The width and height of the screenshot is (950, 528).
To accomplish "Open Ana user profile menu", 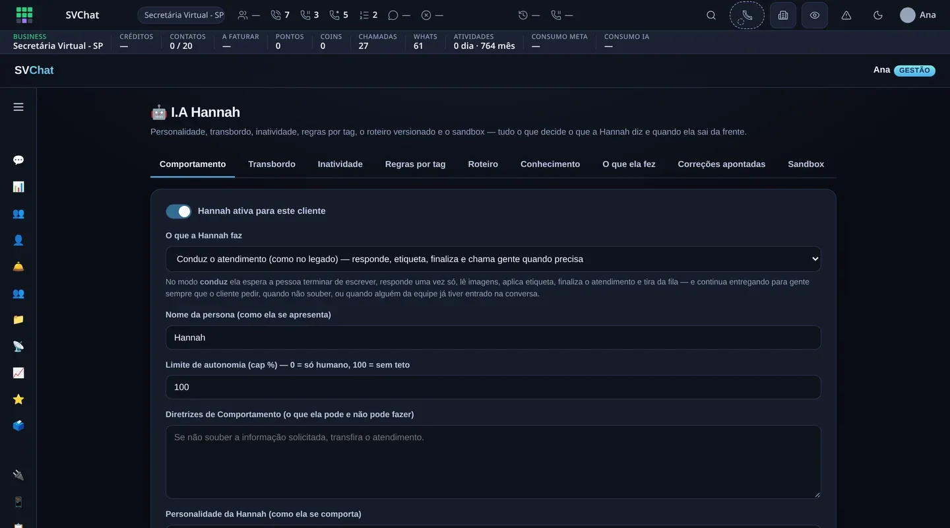I will click(x=918, y=15).
